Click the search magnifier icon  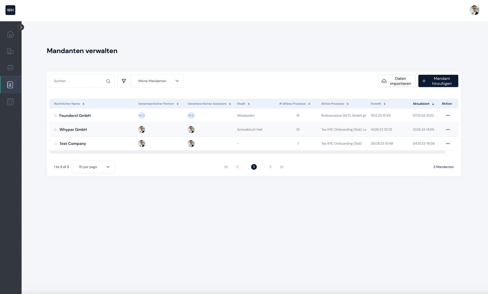108,81
